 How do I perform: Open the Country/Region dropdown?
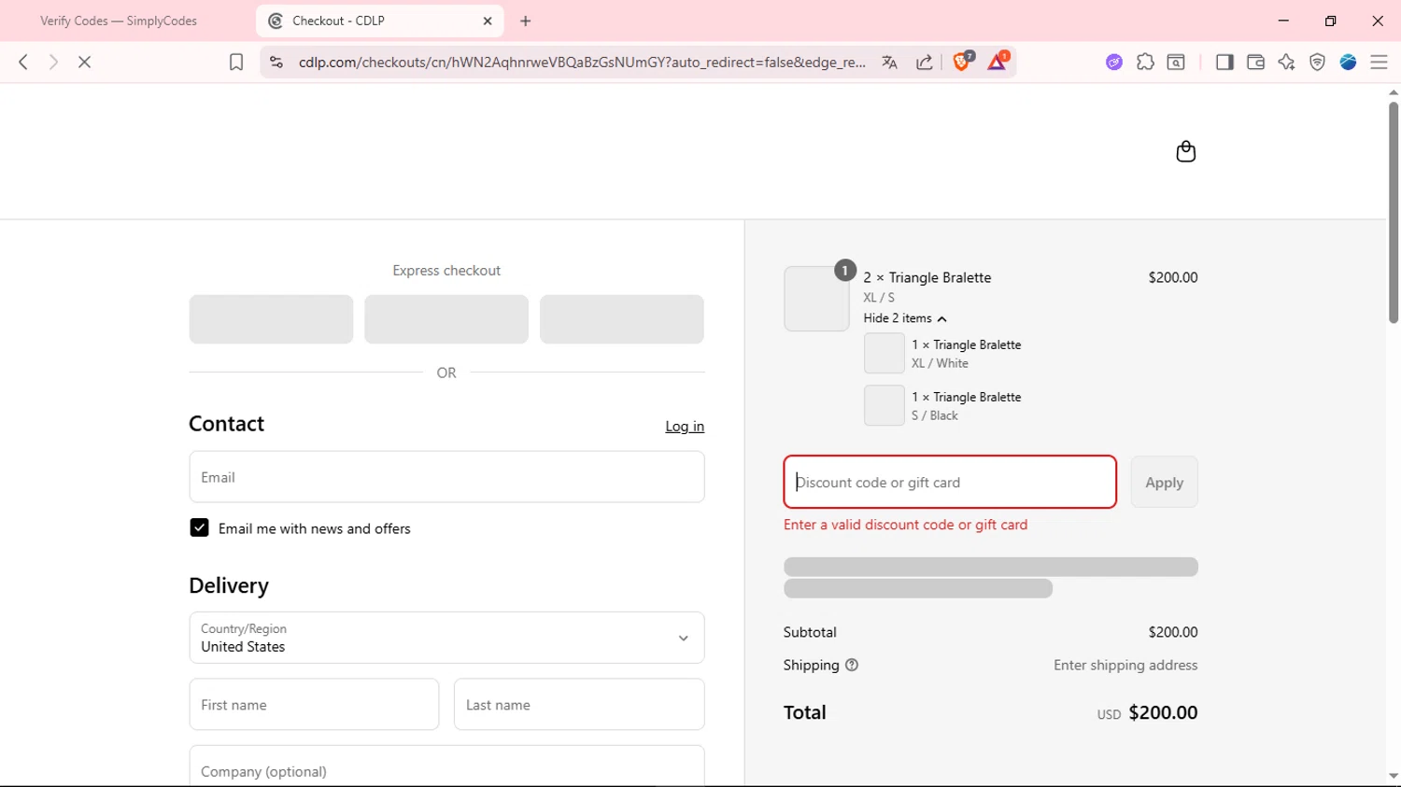point(446,638)
